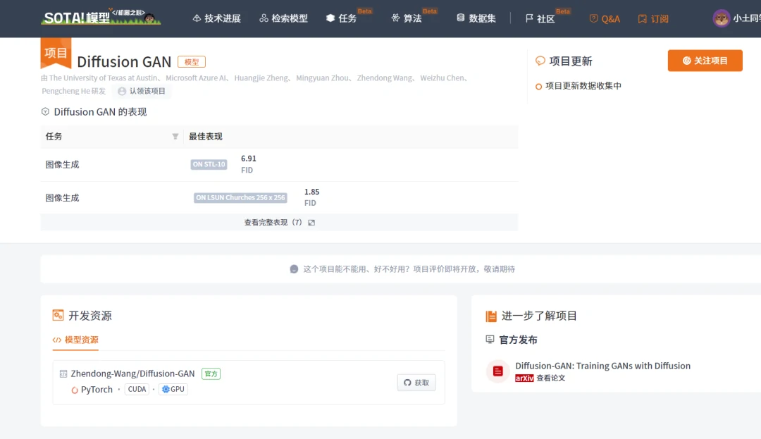
Task: Open the 社区 community menu item
Action: (x=540, y=18)
